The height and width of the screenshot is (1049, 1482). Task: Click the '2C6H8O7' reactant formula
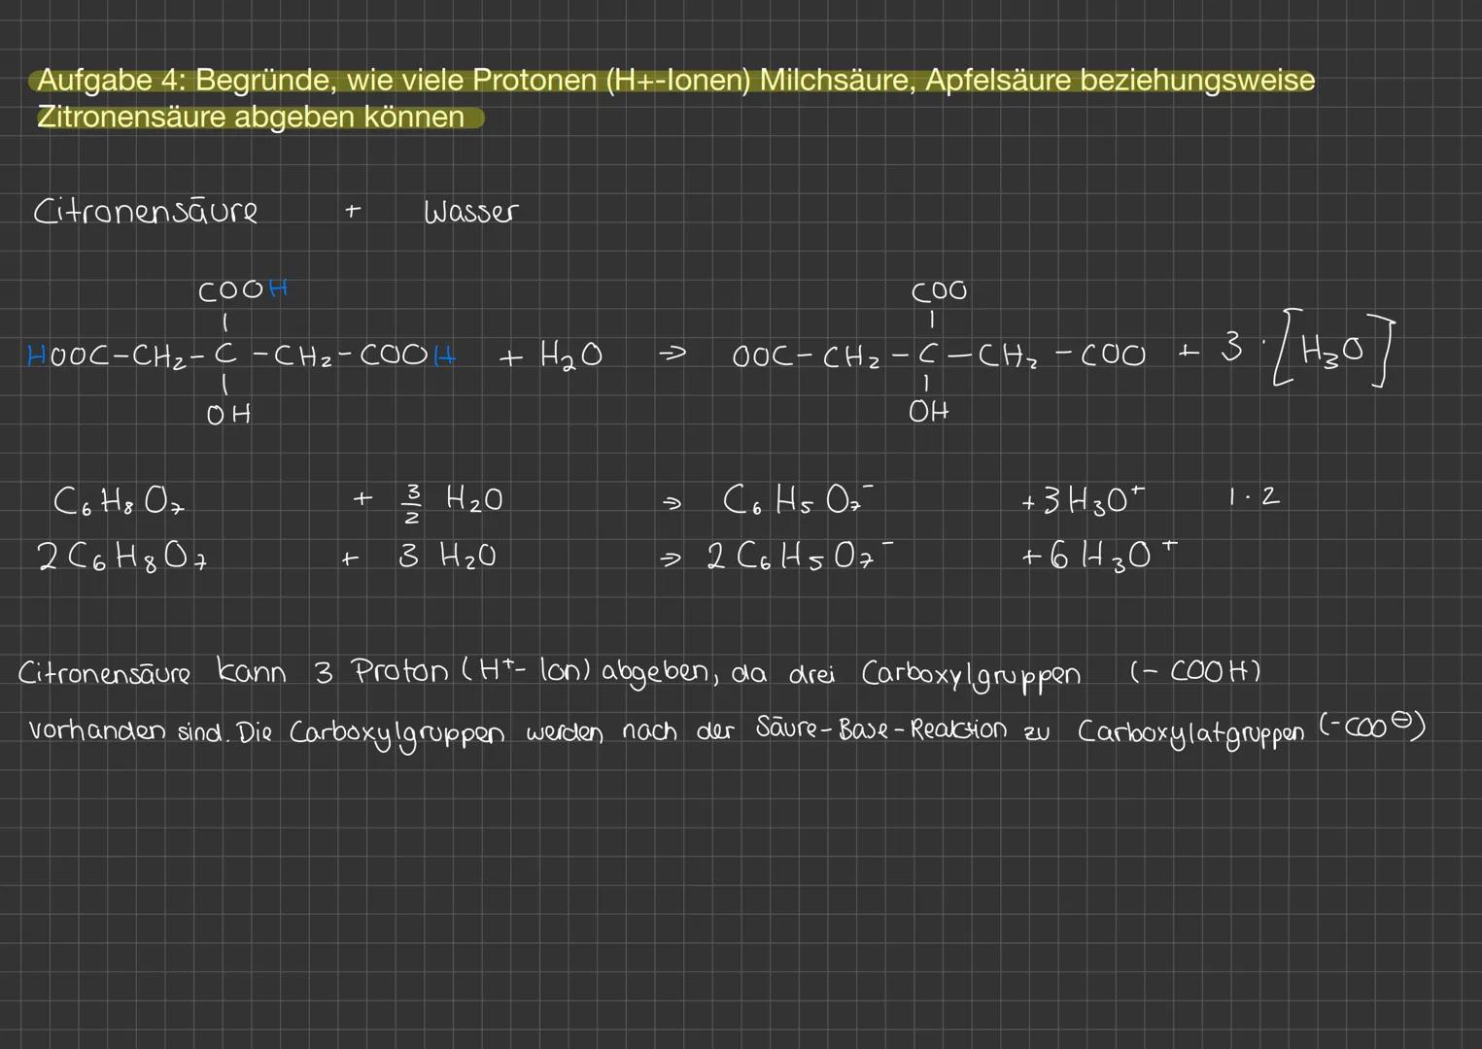(122, 557)
